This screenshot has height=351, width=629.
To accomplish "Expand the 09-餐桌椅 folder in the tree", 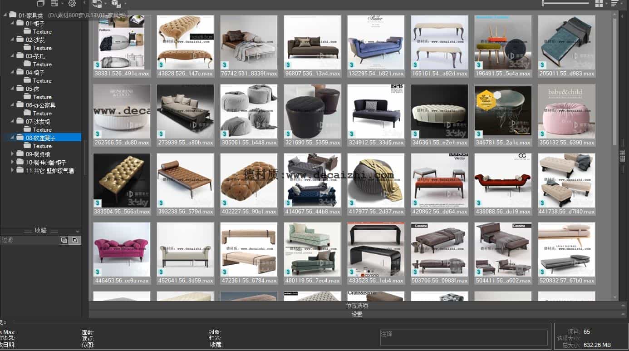I will click(x=13, y=154).
